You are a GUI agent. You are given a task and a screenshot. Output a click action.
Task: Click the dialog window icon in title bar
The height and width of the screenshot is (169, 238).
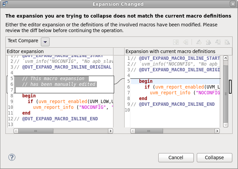click(x=5, y=4)
